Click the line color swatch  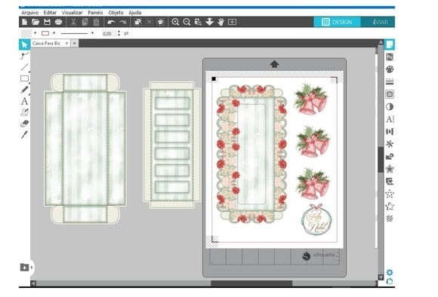point(45,33)
